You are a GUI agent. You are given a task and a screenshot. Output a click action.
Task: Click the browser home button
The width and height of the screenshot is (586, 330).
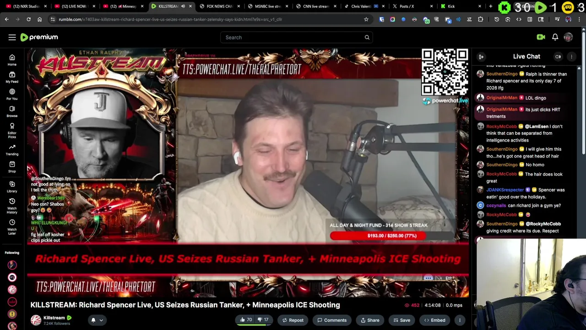(39, 19)
